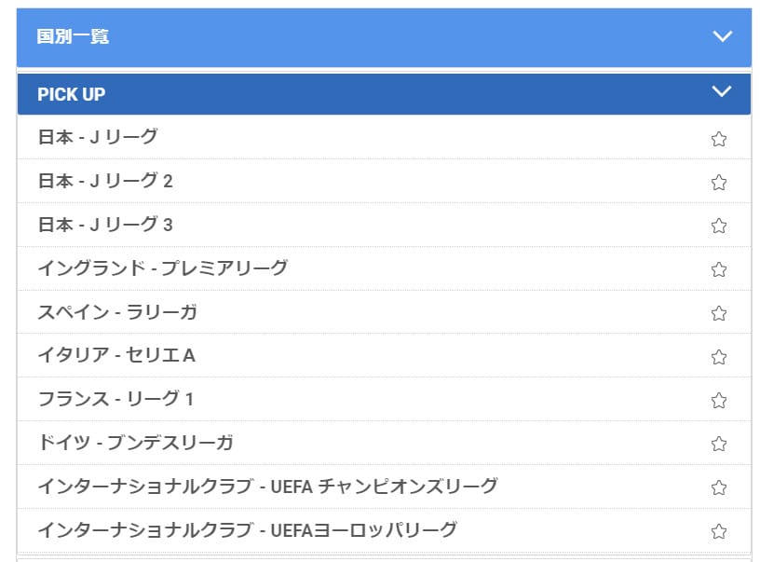Click the 国別一覧 header label
This screenshot has width=760, height=562.
73,36
